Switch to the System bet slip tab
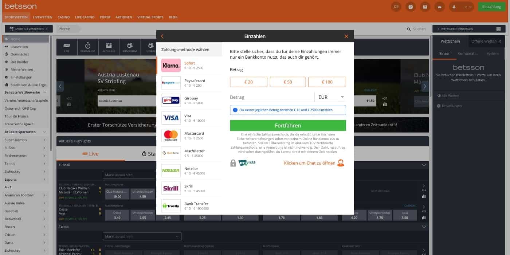Viewport: 510px width, 255px height. [x=493, y=54]
